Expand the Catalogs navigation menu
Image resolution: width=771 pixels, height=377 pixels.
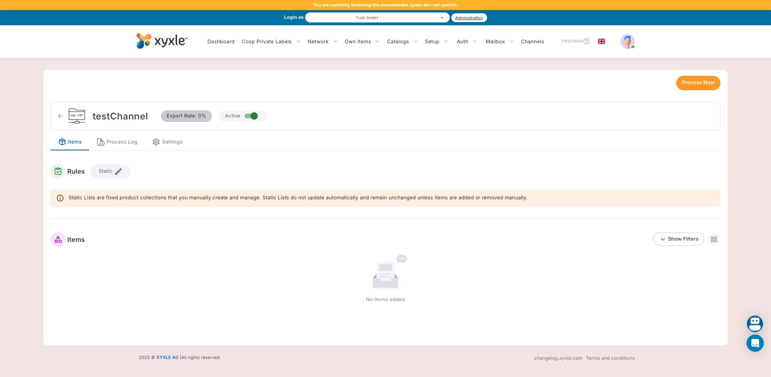pyautogui.click(x=402, y=42)
